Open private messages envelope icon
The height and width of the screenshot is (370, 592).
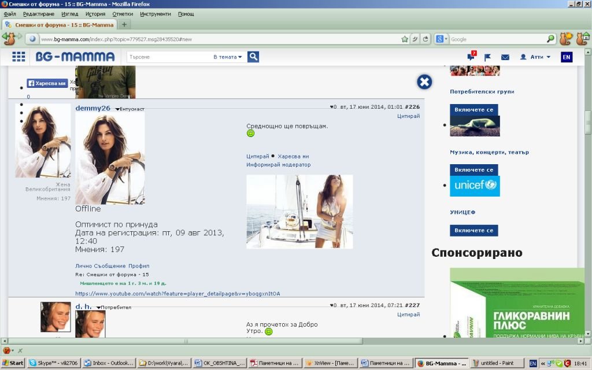pyautogui.click(x=505, y=57)
